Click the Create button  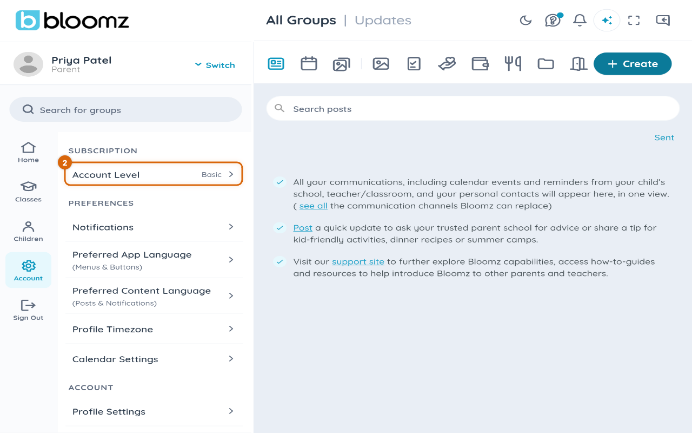(x=633, y=64)
